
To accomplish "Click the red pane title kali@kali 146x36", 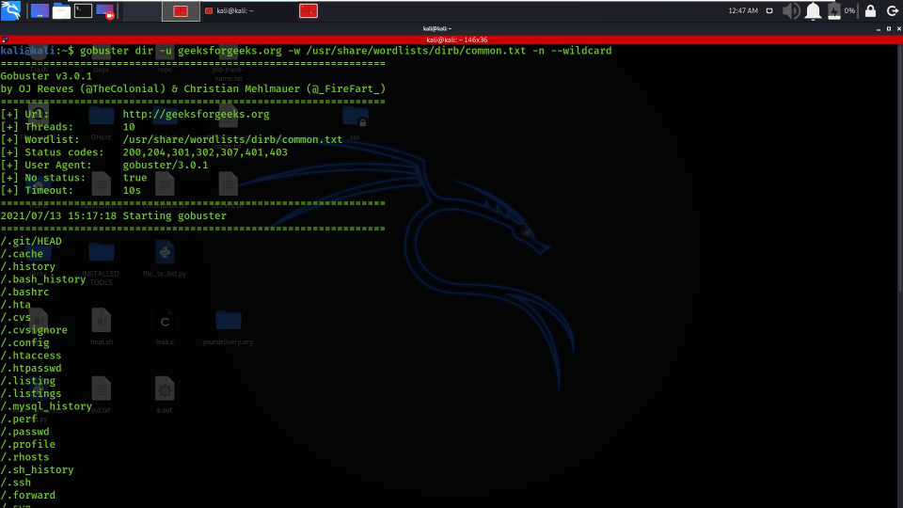I will tap(457, 40).
